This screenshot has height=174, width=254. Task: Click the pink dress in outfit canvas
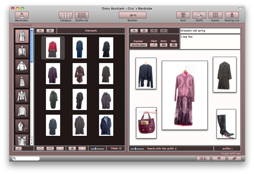pyautogui.click(x=185, y=95)
